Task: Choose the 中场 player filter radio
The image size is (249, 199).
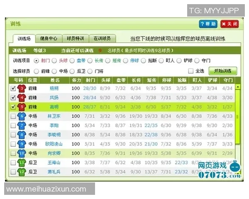Action: click(54, 71)
